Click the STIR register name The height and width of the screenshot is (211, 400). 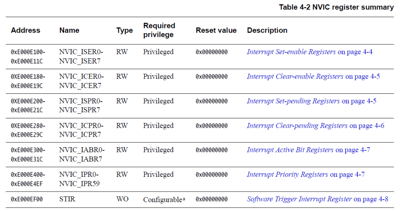(67, 199)
